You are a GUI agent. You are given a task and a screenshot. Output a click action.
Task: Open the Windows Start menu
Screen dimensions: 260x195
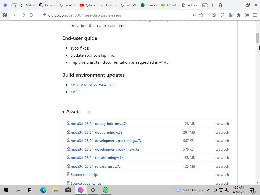point(6,190)
